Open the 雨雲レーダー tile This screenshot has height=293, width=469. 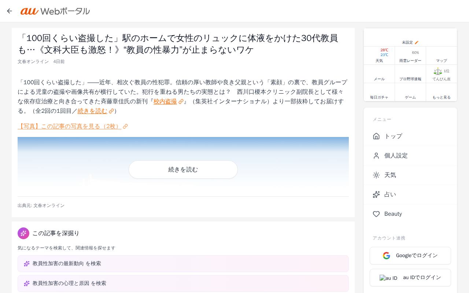pos(410,56)
